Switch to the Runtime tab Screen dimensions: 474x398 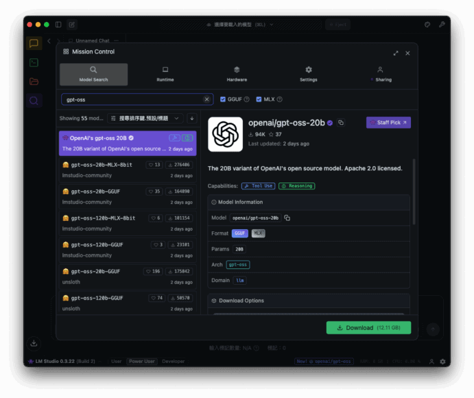[165, 74]
